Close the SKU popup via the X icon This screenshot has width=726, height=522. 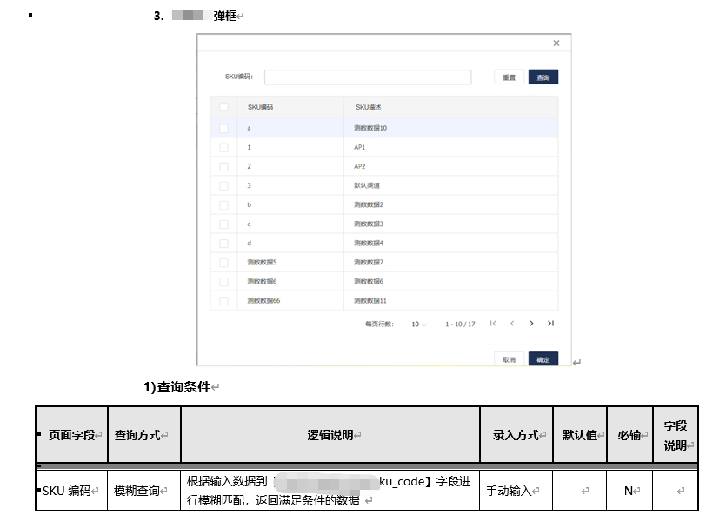tap(556, 43)
